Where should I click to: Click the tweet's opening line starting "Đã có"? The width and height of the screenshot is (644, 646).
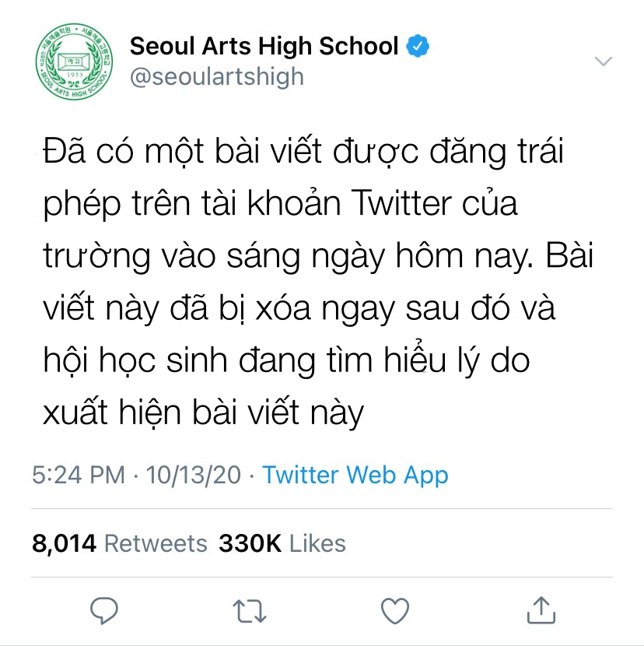click(303, 151)
